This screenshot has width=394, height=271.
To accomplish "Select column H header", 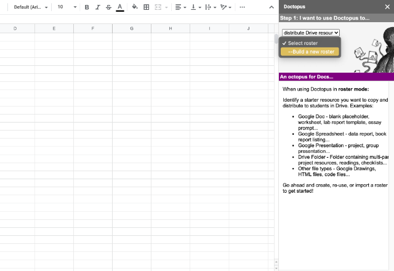I will click(171, 29).
